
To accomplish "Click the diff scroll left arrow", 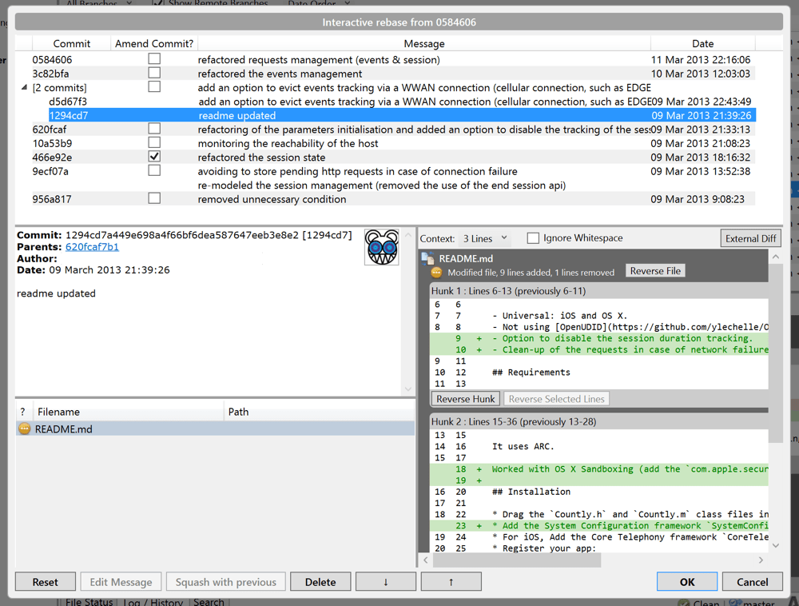I will coord(426,560).
